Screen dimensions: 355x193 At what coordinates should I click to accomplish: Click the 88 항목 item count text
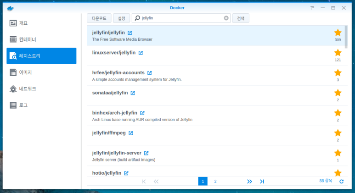point(326,181)
